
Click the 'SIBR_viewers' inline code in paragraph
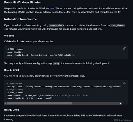(118, 25)
